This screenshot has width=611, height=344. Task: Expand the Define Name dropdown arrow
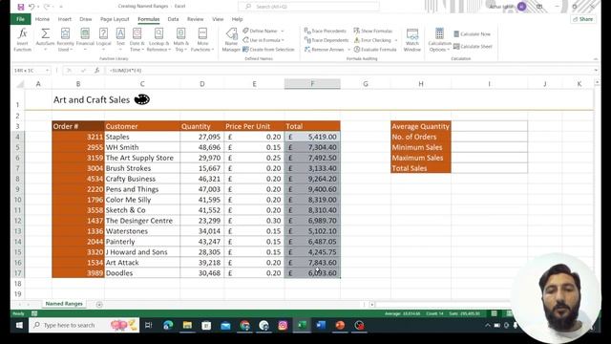coord(283,31)
